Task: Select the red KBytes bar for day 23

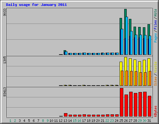Action: (x=112, y=116)
